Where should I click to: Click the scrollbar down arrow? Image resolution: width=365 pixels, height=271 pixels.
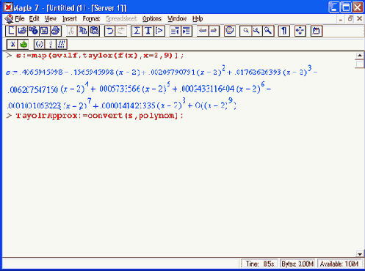pos(359,254)
